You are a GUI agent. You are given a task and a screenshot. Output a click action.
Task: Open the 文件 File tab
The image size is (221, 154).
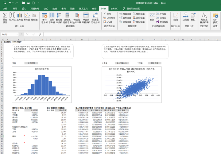point(5,9)
